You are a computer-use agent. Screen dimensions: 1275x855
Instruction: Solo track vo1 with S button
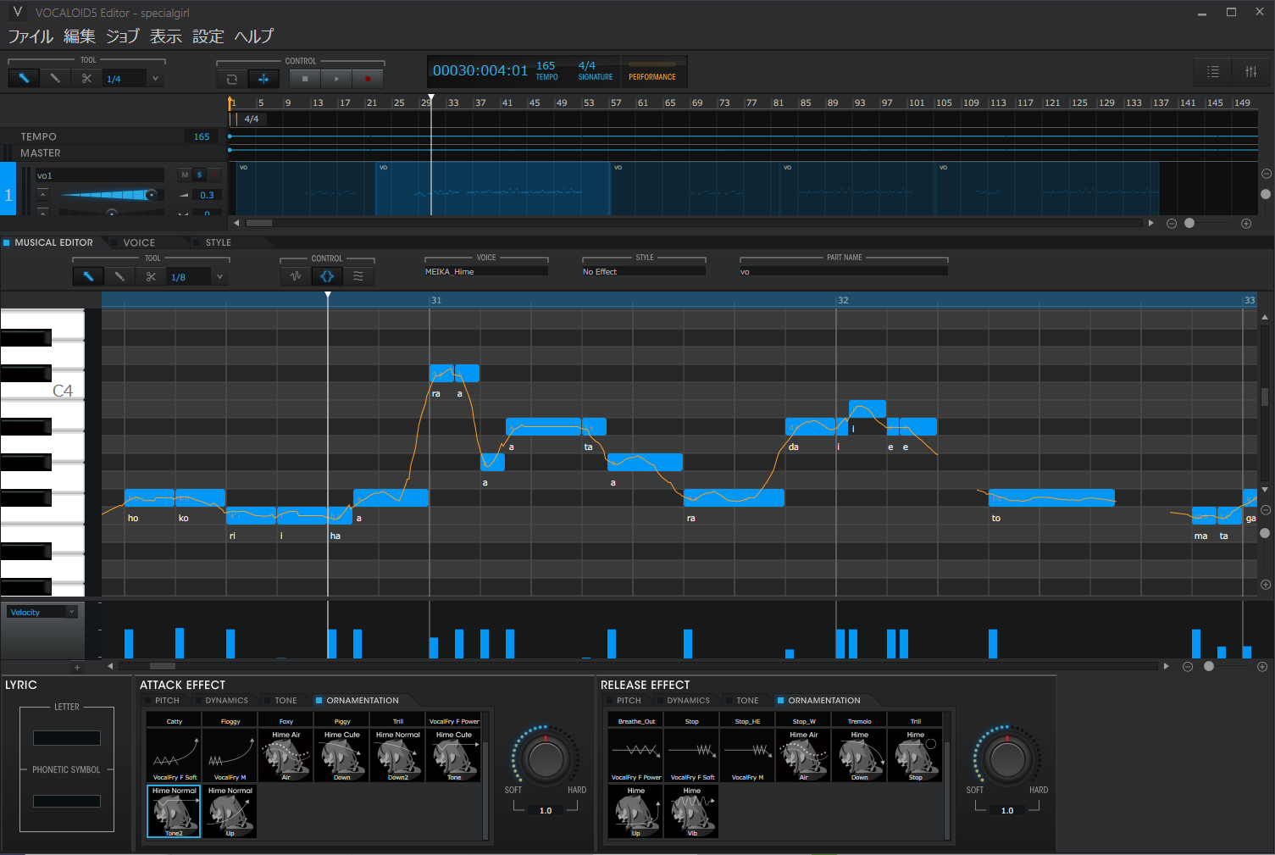(x=200, y=175)
